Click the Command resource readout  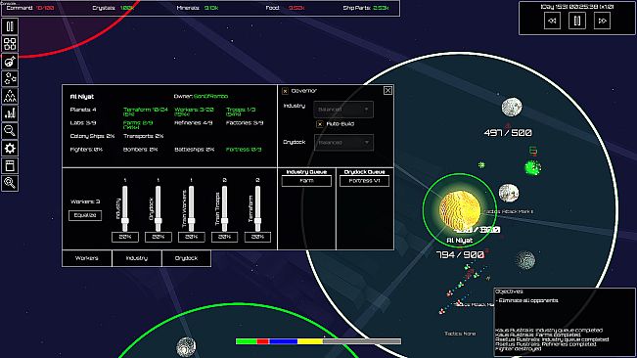tap(30, 8)
